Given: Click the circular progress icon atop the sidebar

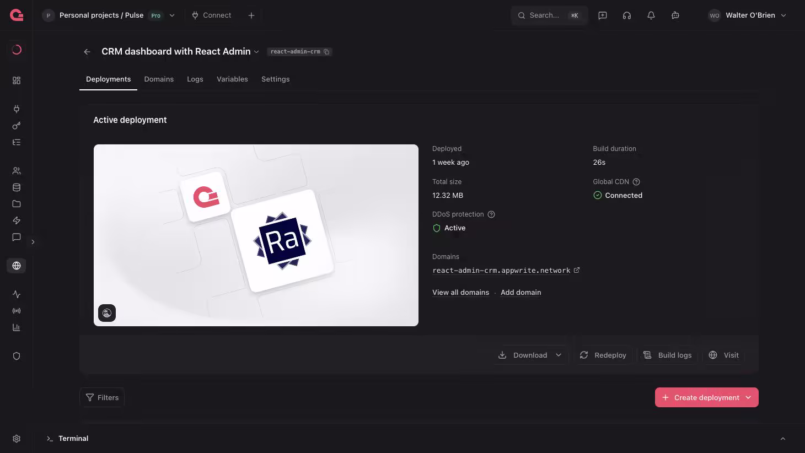Looking at the screenshot, I should tap(17, 50).
